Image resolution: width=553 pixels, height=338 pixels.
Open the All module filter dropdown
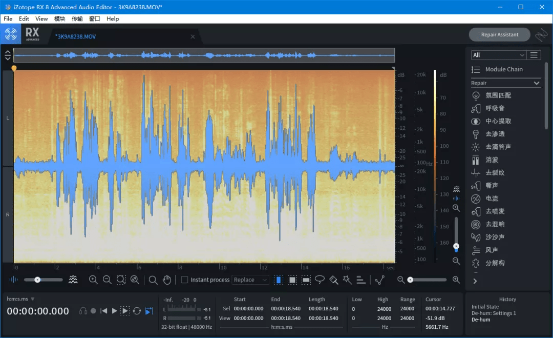click(498, 55)
